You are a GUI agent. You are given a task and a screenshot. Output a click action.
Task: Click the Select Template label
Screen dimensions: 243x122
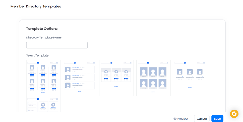pos(37,55)
